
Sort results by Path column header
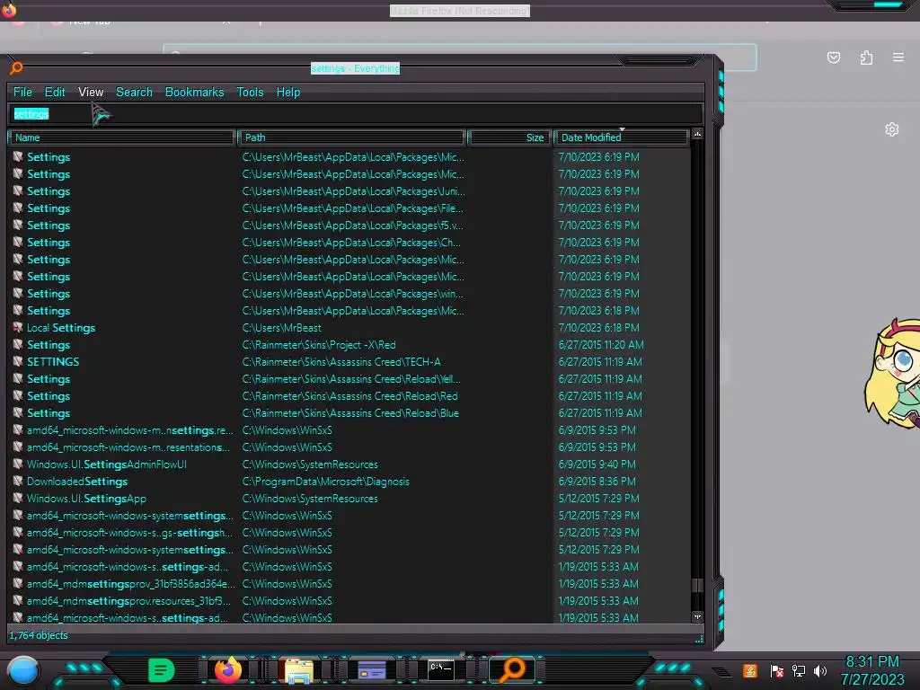click(352, 137)
